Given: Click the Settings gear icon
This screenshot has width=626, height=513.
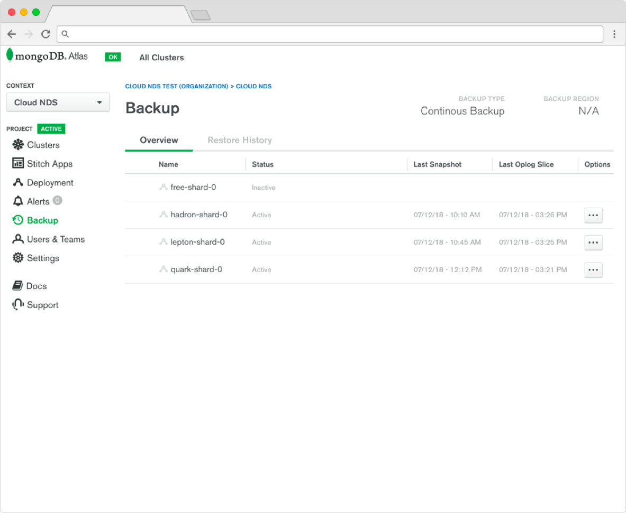Looking at the screenshot, I should 18,258.
